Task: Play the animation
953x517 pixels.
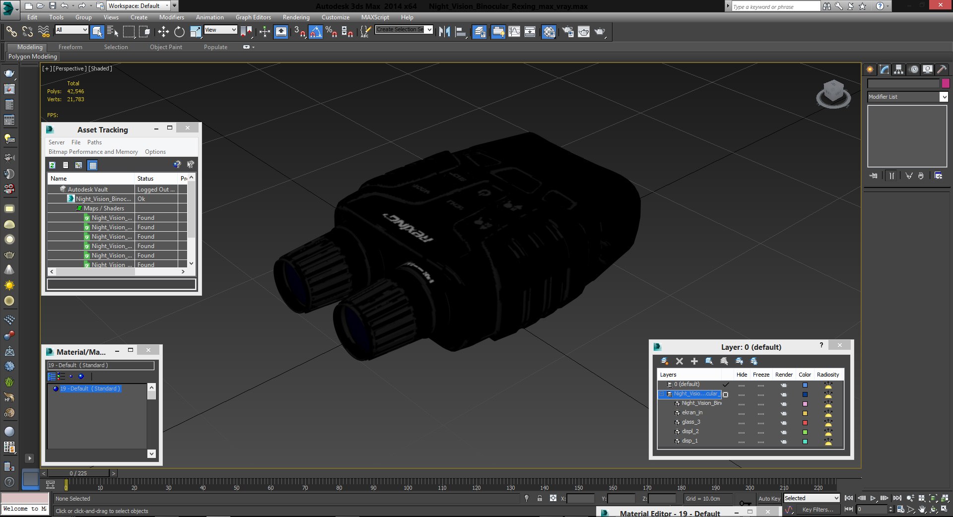Action: coord(873,498)
